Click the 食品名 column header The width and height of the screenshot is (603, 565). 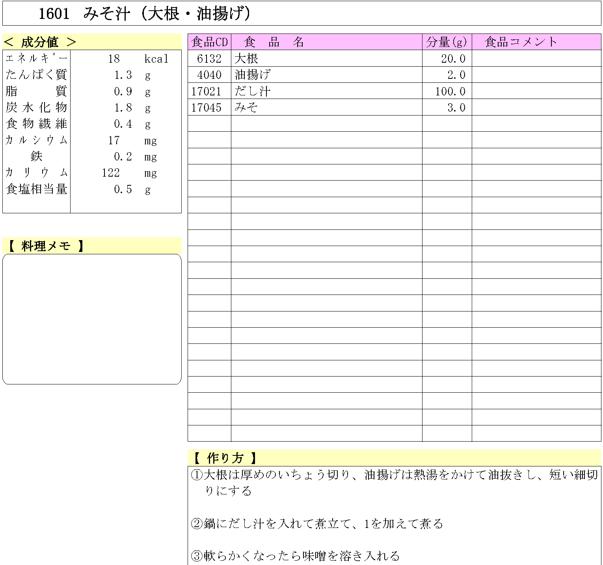tap(274, 42)
